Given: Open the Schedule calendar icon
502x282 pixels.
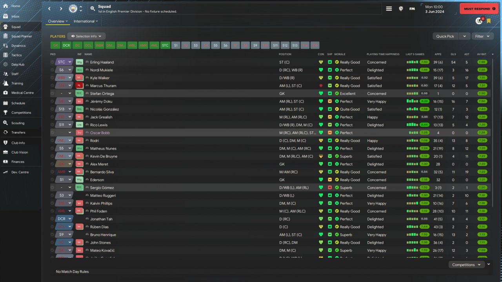Looking at the screenshot, I should [5, 103].
